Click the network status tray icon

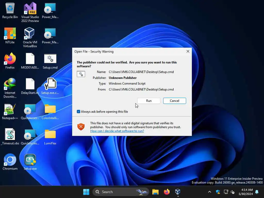coord(226,192)
